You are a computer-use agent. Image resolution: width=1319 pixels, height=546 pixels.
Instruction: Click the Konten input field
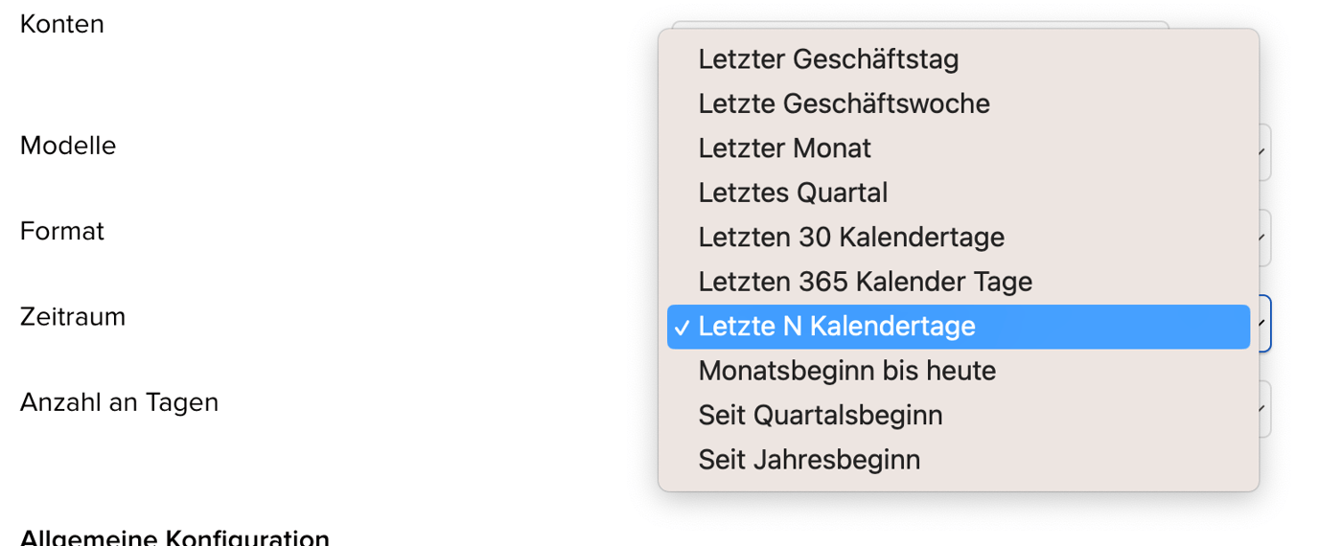point(918,25)
